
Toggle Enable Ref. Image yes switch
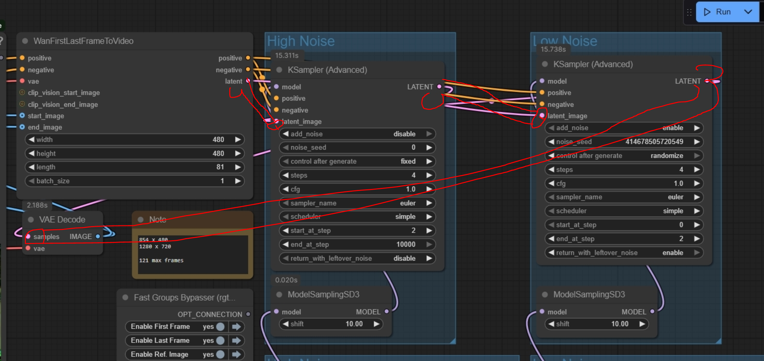click(220, 354)
